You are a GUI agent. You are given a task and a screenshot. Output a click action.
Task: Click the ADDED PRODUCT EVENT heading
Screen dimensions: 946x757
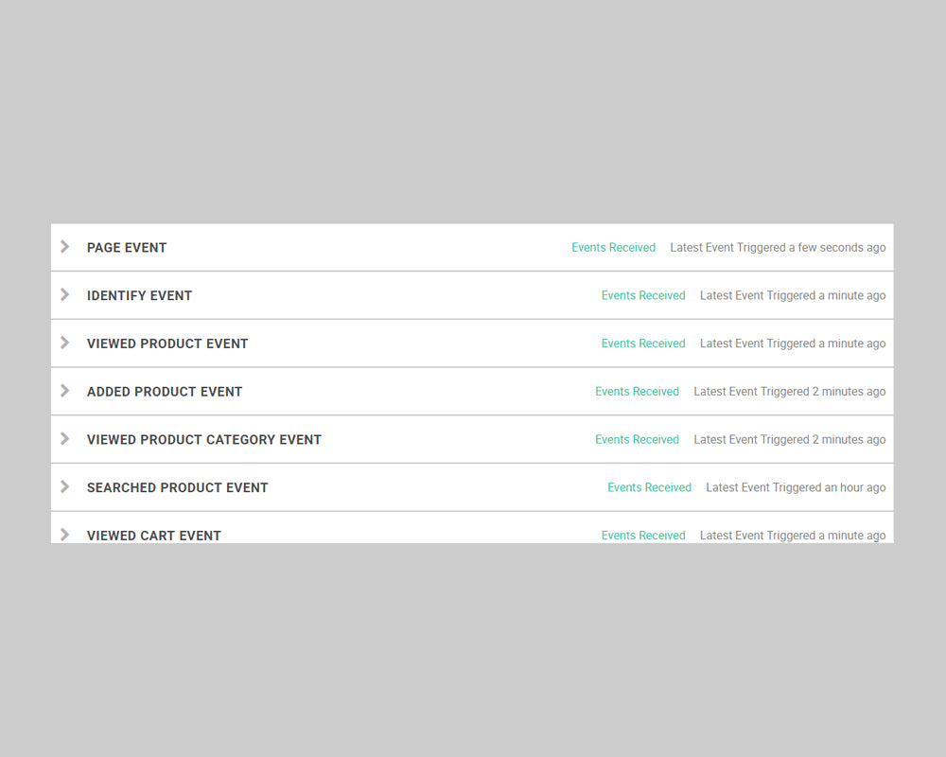coord(165,392)
